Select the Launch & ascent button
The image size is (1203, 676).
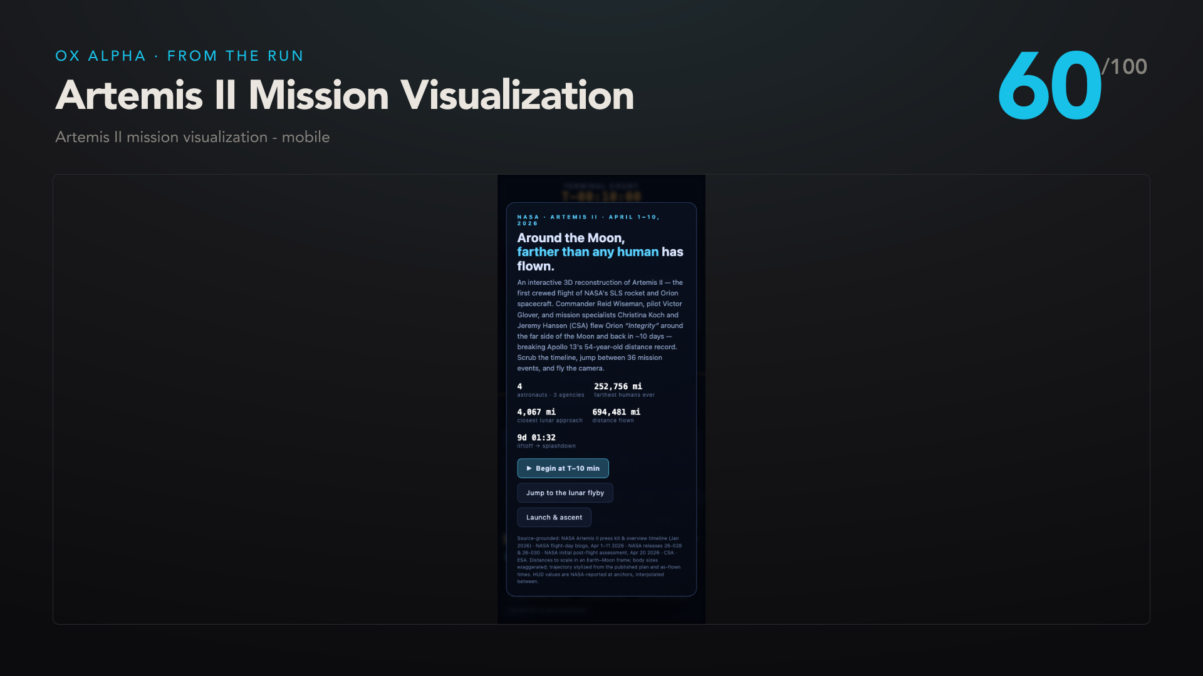pyautogui.click(x=554, y=517)
